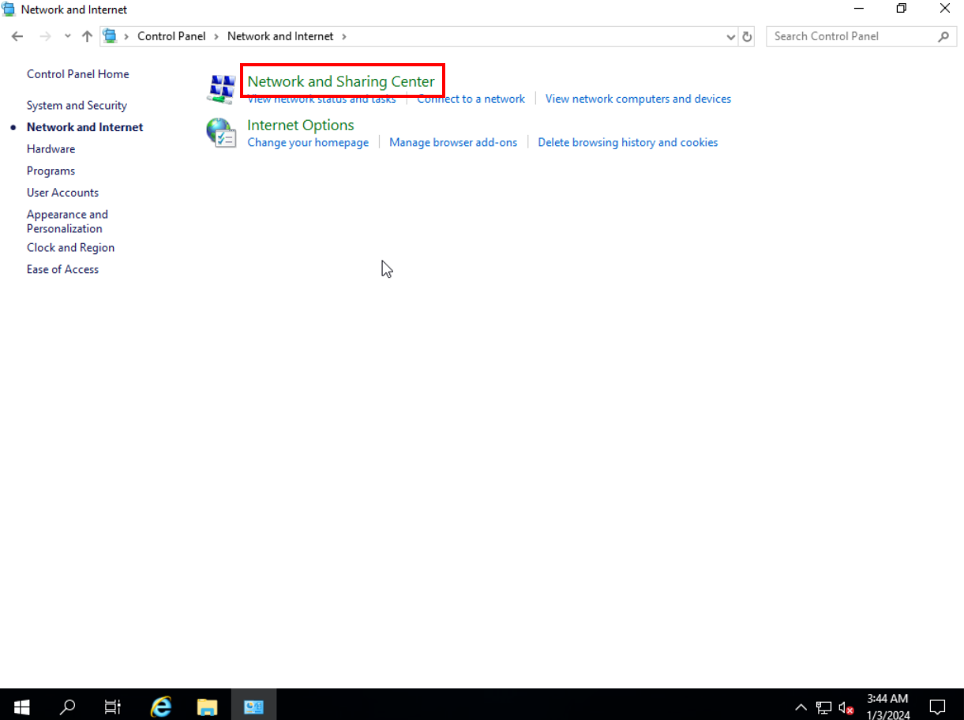Select User Accounts in sidebar
The width and height of the screenshot is (964, 720).
coord(62,193)
